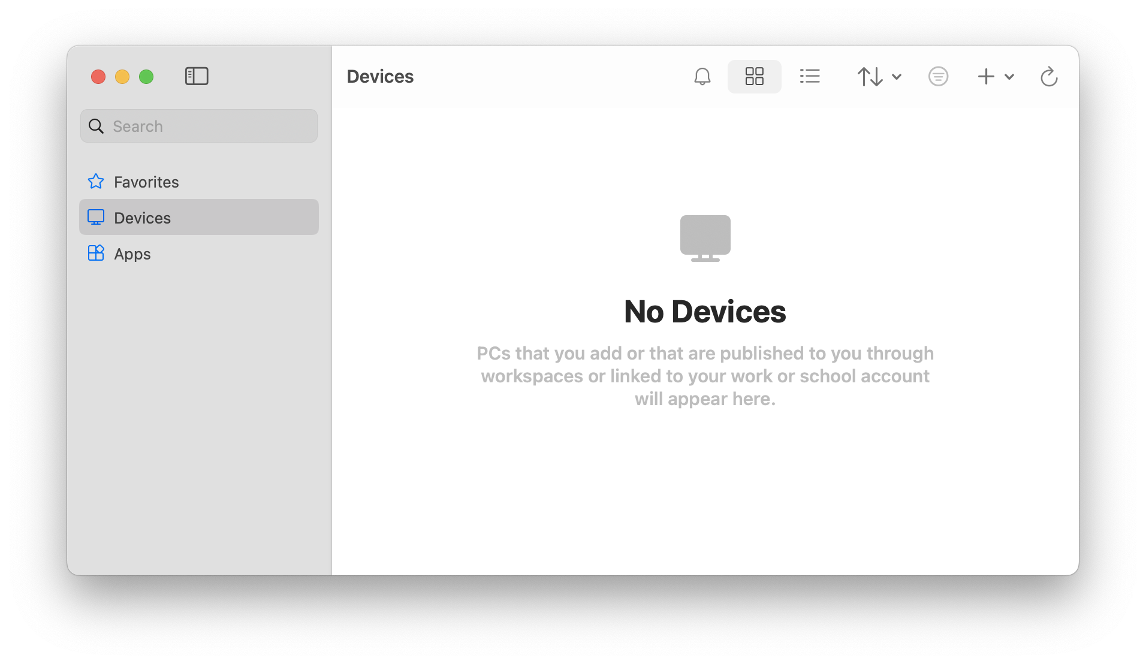This screenshot has height=664, width=1146.
Task: Open the add (+) dropdown menu
Action: point(996,77)
